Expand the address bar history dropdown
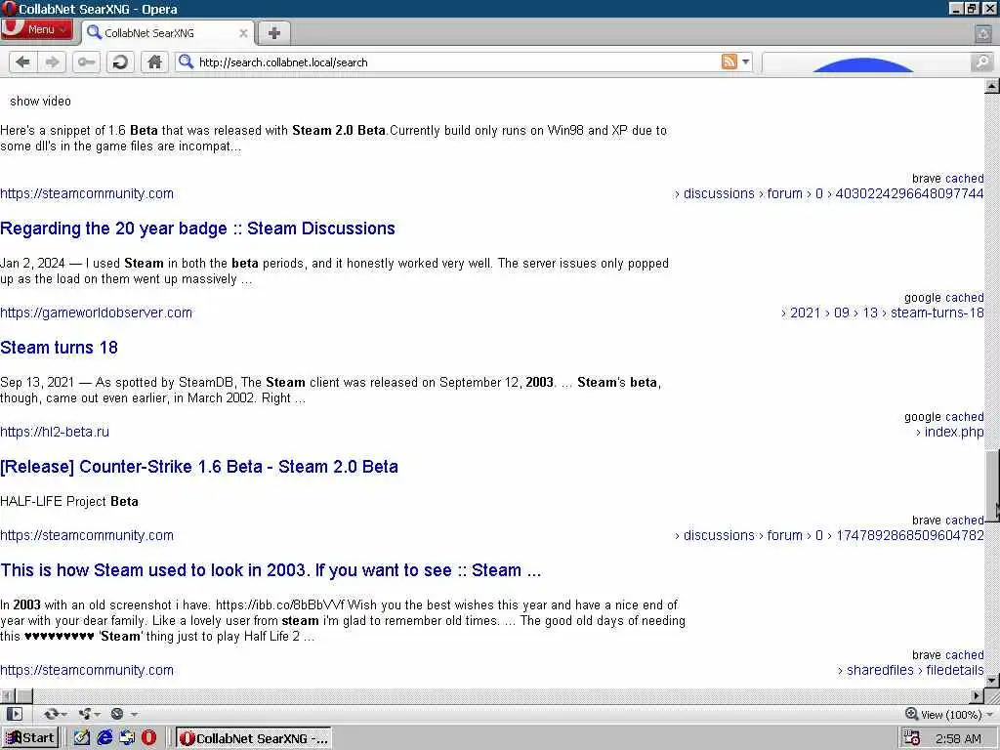 tap(745, 62)
